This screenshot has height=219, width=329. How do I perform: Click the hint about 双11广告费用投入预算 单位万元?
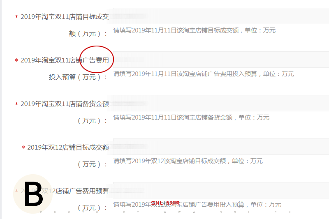[x=204, y=74]
